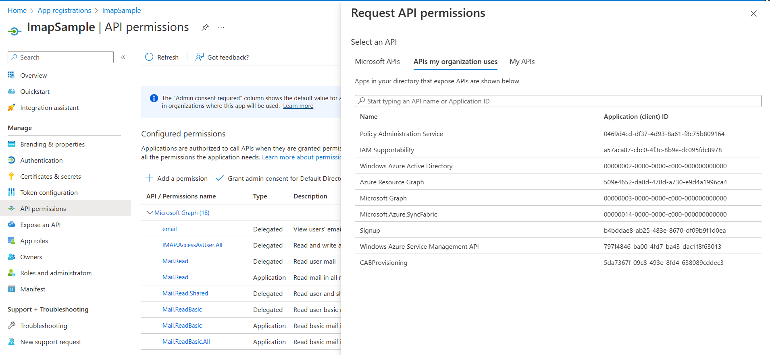Click the Refresh icon button
This screenshot has width=770, height=355.
tap(149, 57)
